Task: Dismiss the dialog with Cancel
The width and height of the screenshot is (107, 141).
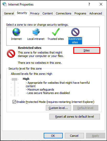Action: [x=74, y=135]
